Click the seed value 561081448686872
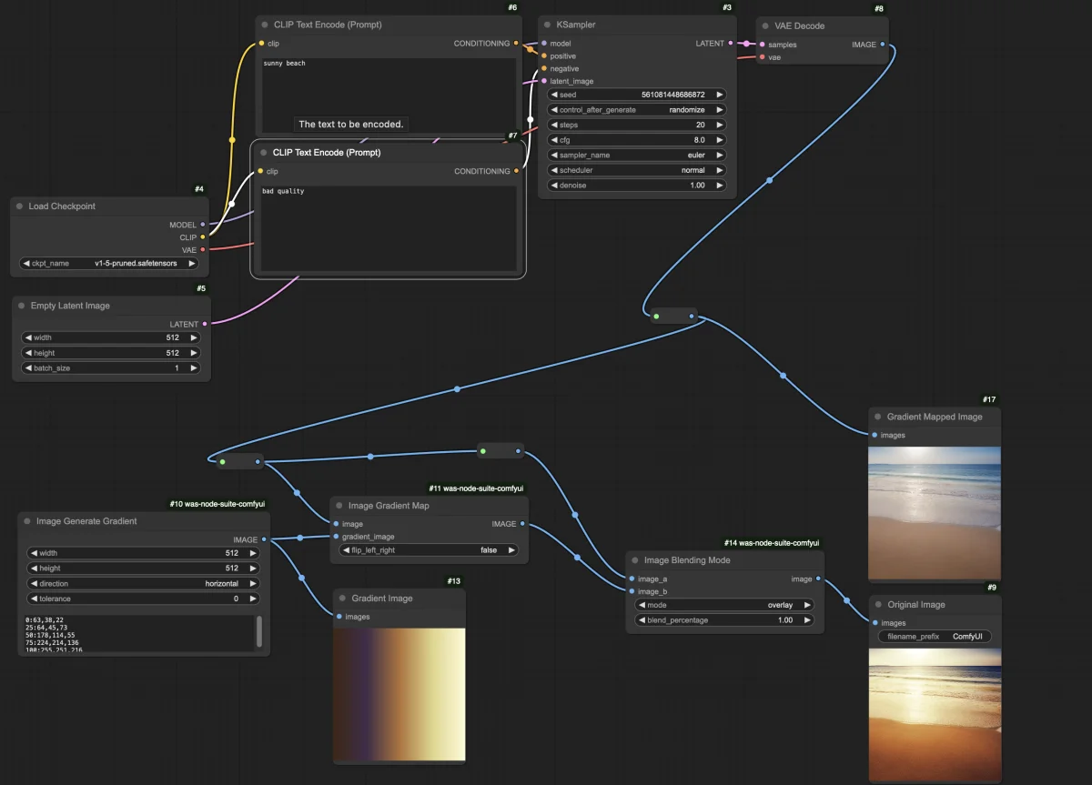 pyautogui.click(x=672, y=95)
